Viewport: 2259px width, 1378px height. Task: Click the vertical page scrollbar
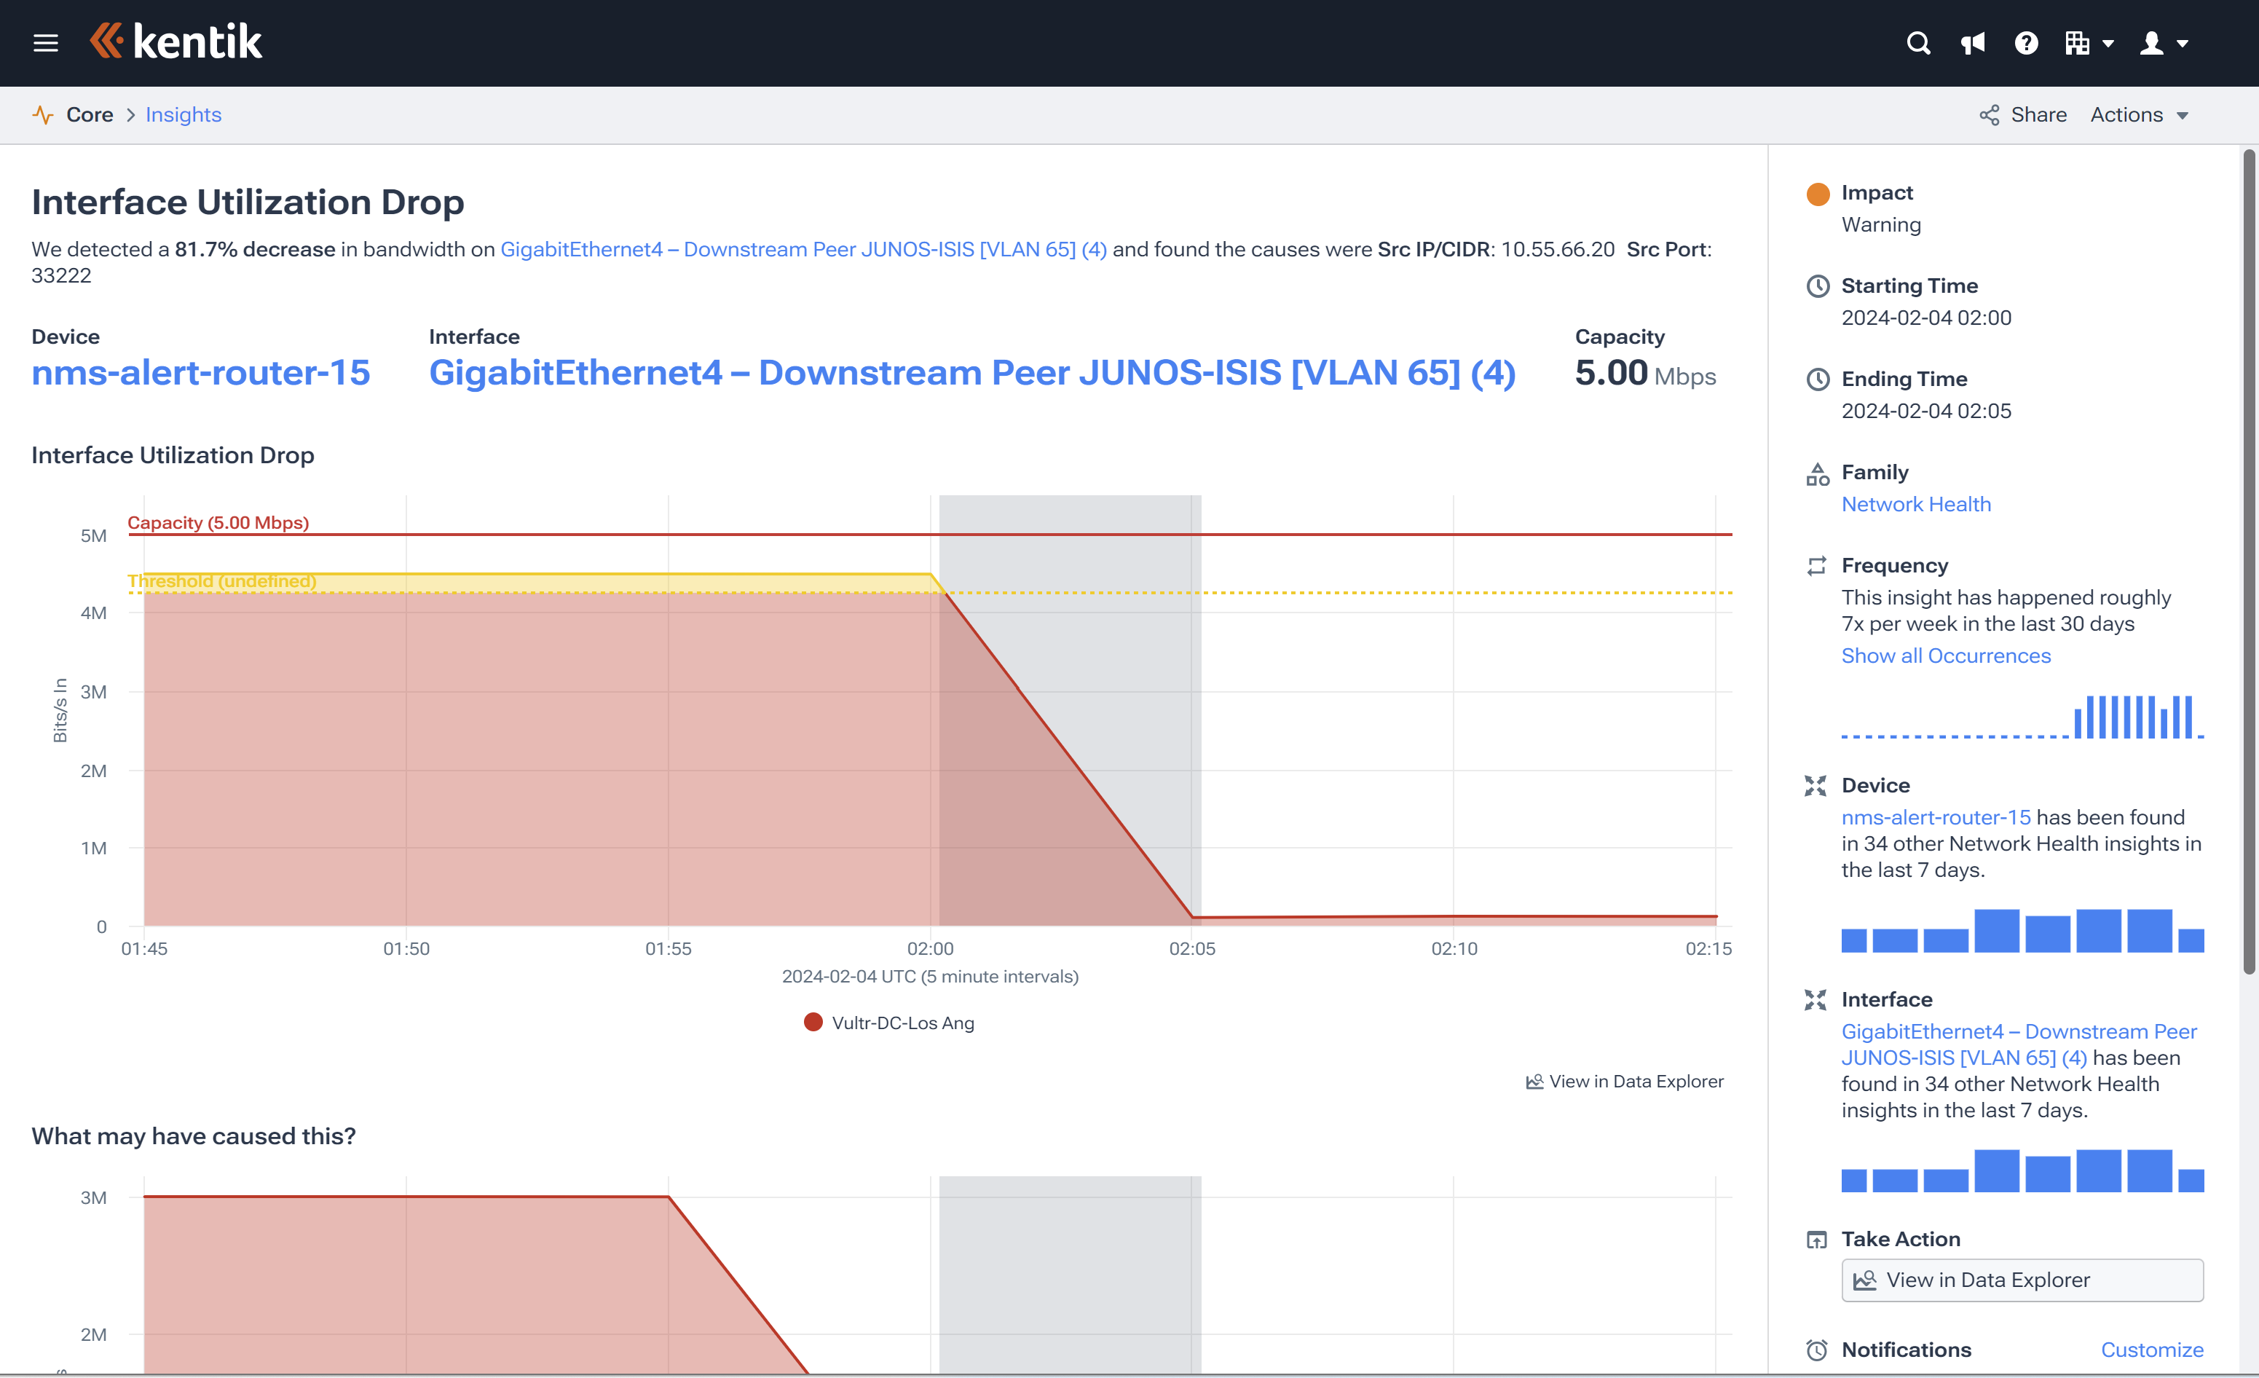(2248, 559)
